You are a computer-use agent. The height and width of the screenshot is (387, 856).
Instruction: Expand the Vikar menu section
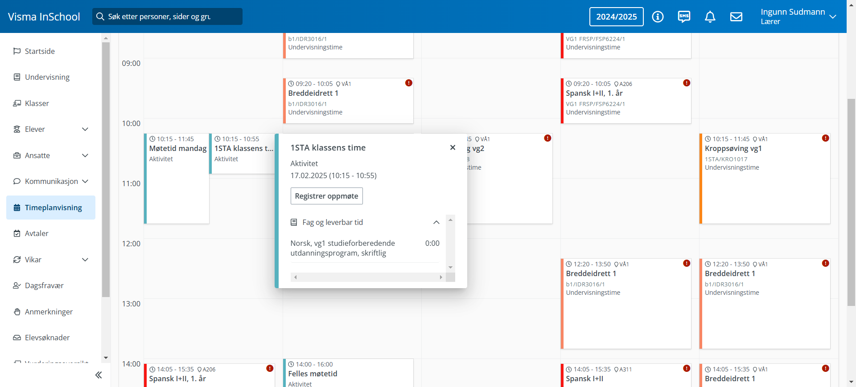(x=85, y=260)
